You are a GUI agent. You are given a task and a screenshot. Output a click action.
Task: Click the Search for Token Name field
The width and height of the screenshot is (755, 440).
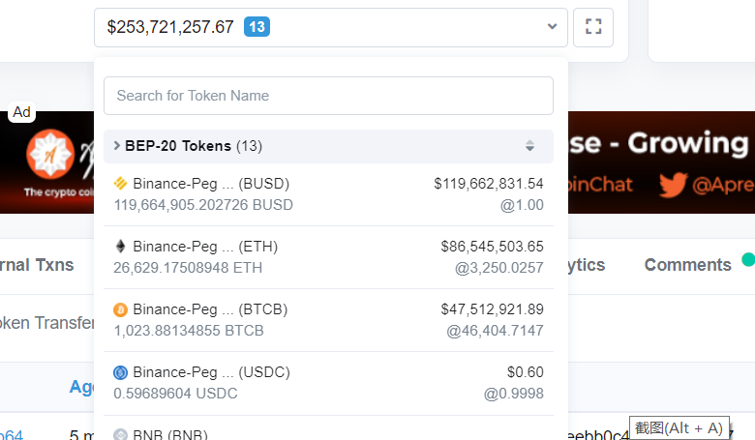[x=328, y=96]
